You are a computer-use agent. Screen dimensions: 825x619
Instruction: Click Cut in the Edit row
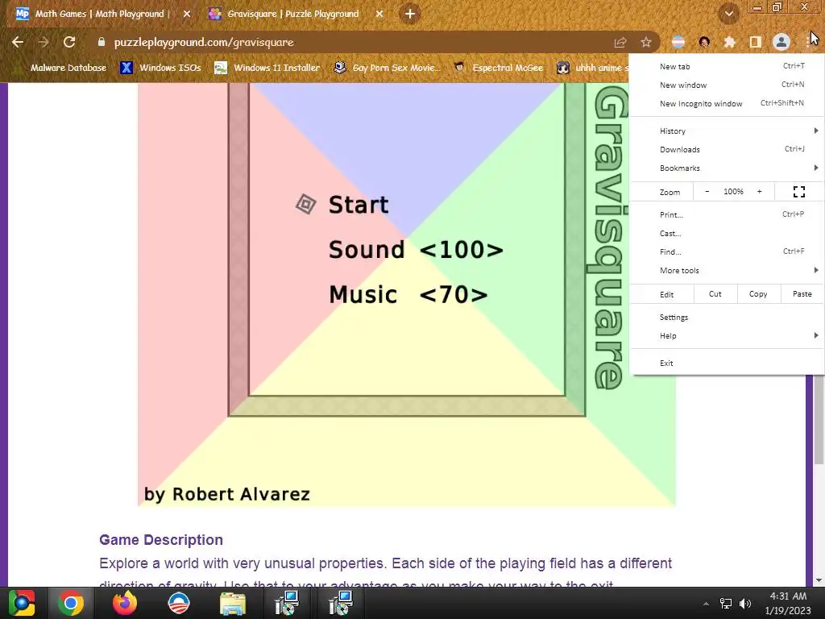coord(715,294)
